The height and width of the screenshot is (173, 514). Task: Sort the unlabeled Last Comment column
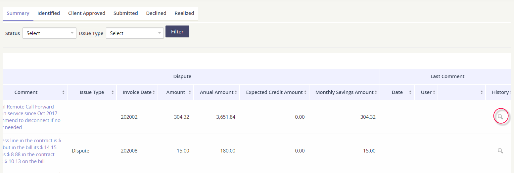tap(482, 93)
